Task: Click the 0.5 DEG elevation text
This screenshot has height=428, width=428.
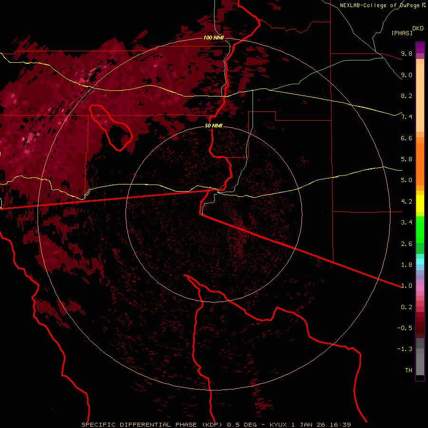Action: [x=243, y=425]
